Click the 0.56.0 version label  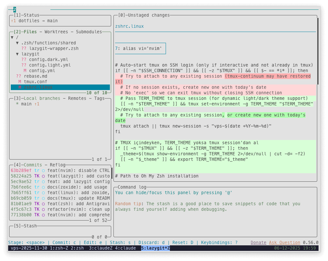tap(311, 243)
